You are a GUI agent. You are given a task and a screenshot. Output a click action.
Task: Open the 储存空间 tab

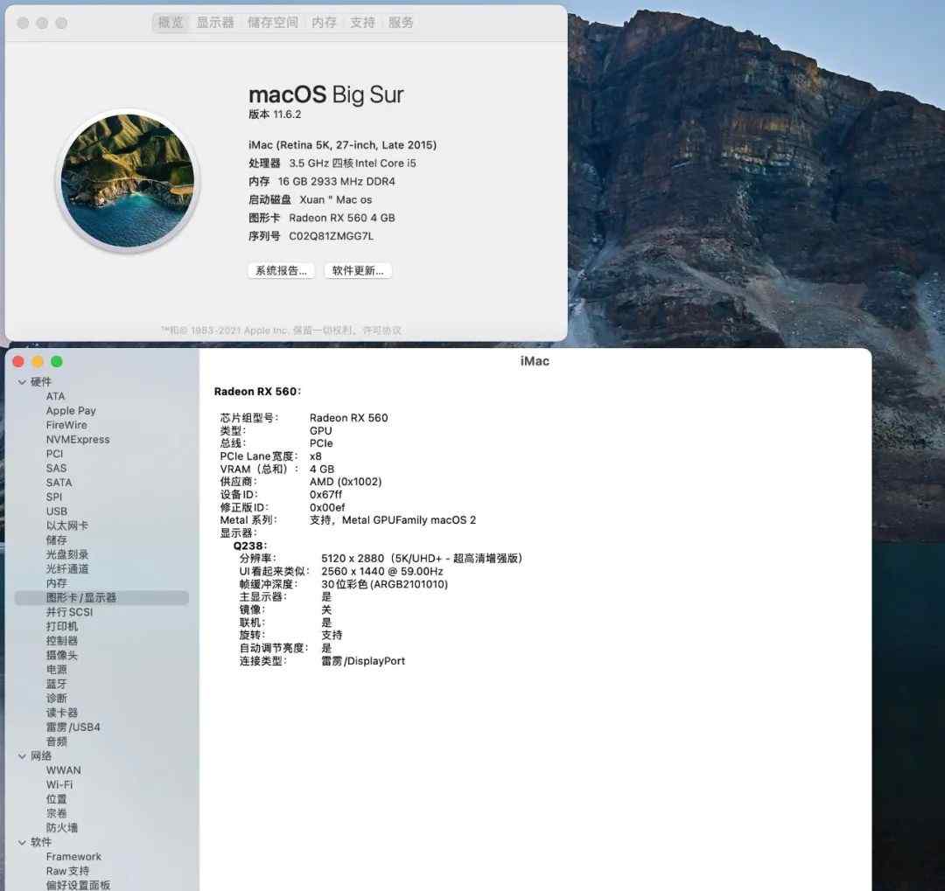(273, 23)
